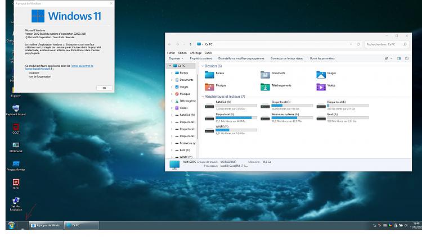Select Téléchargements in the navigation tree
The width and height of the screenshot is (422, 237).
pyautogui.click(x=186, y=101)
